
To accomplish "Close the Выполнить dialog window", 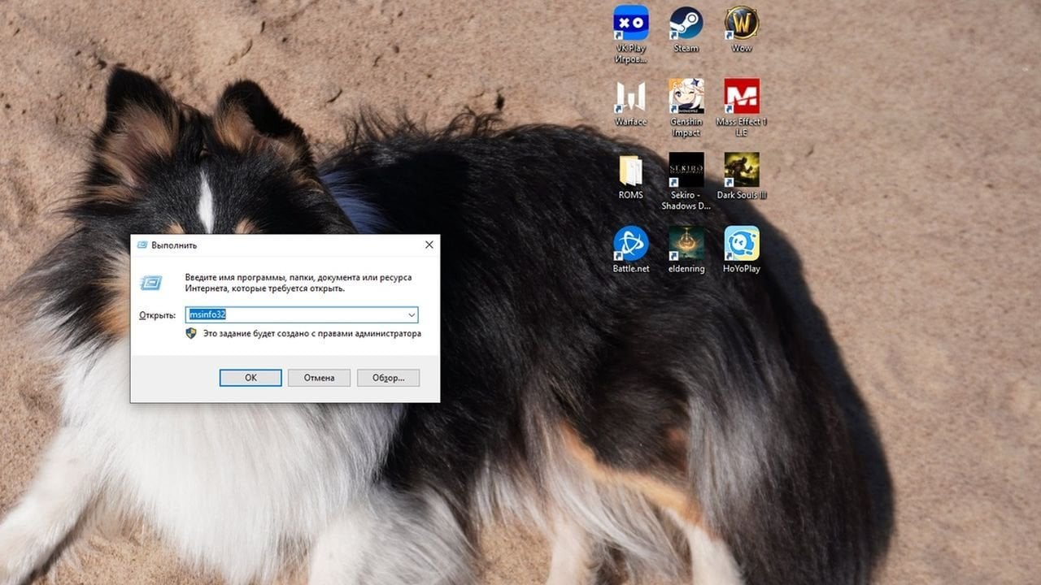I will point(429,245).
